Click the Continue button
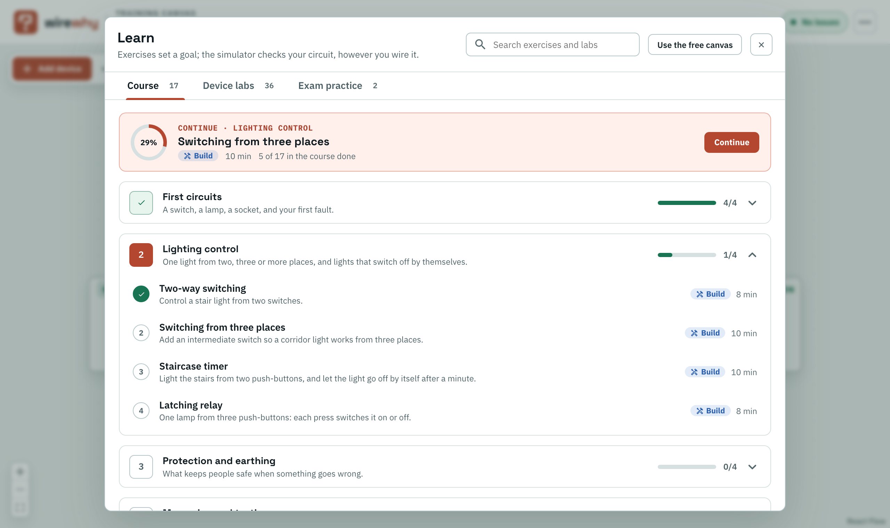This screenshot has width=890, height=528. pyautogui.click(x=731, y=142)
